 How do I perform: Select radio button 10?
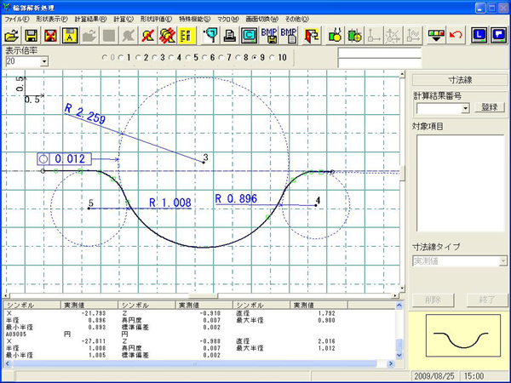[x=273, y=58]
